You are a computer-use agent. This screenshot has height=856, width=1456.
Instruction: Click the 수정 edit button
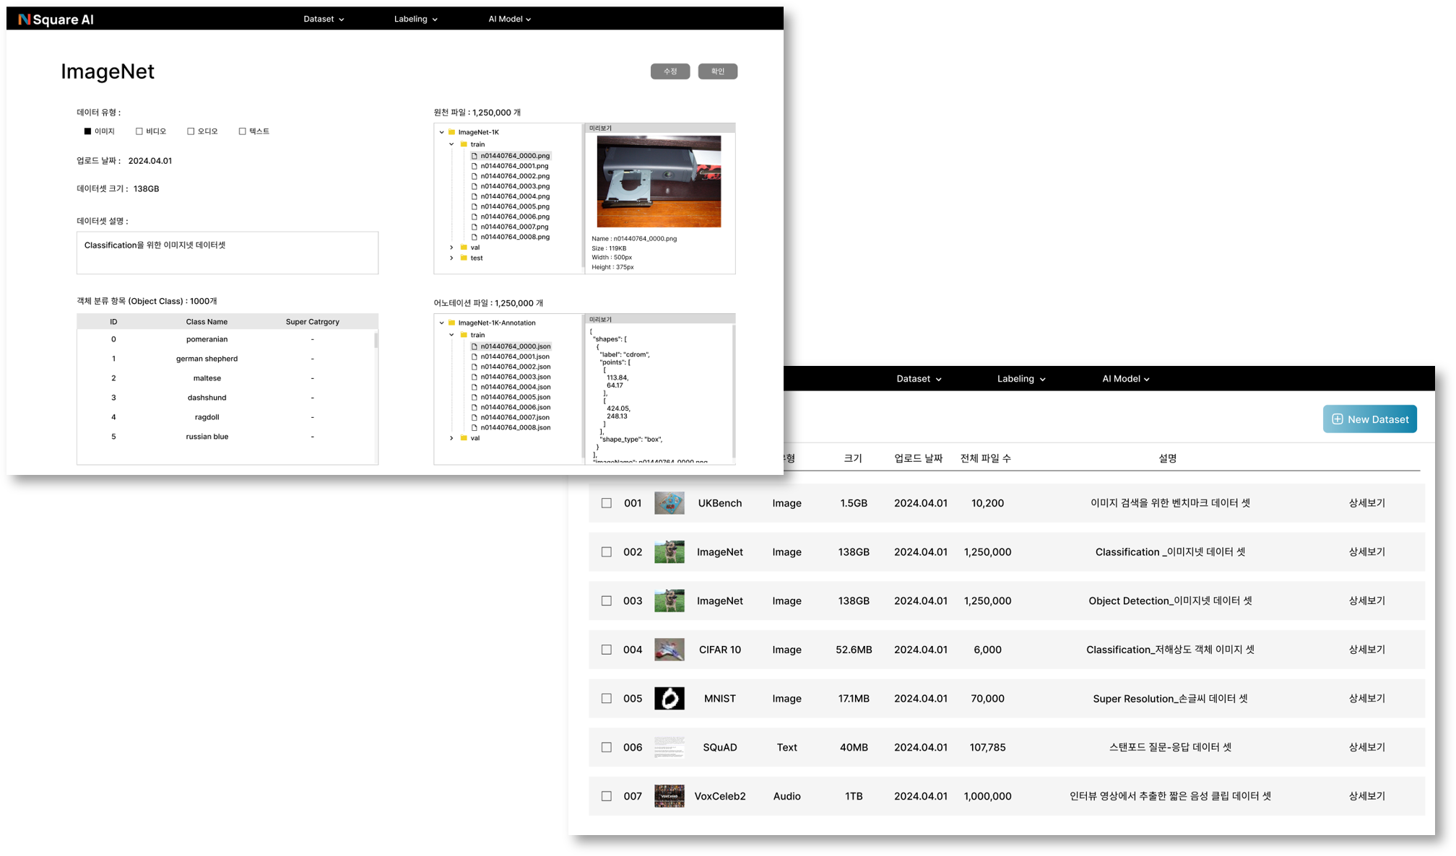[670, 71]
